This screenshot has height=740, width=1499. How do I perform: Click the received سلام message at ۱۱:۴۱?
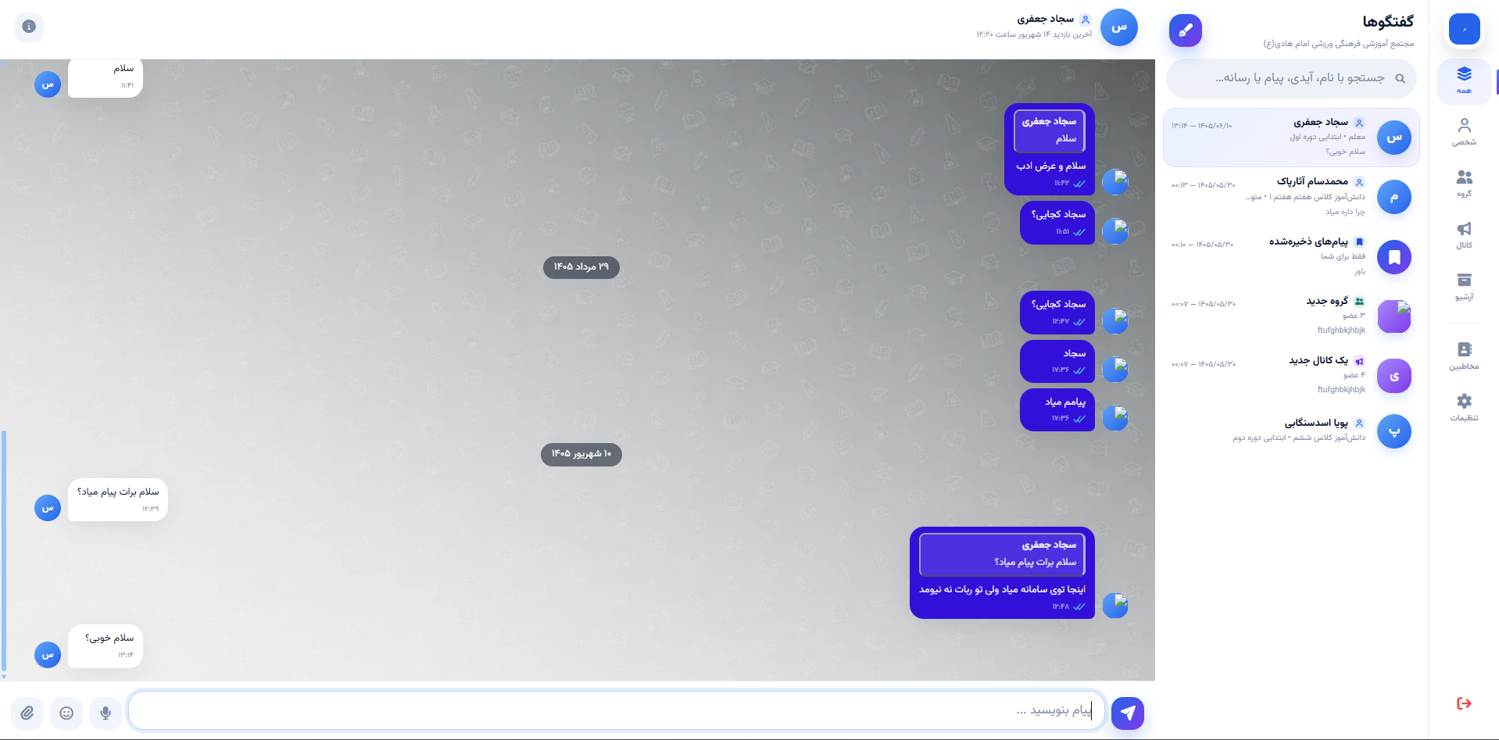tap(106, 77)
